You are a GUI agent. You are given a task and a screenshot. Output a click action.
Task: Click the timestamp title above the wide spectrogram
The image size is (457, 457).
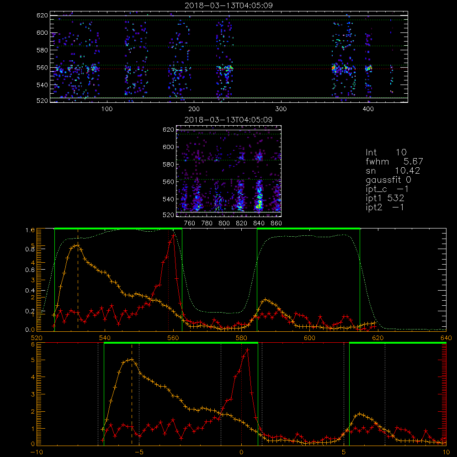click(x=228, y=5)
